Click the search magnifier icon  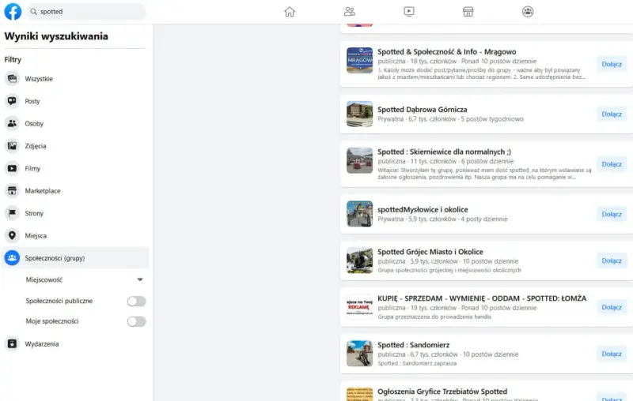[x=33, y=12]
